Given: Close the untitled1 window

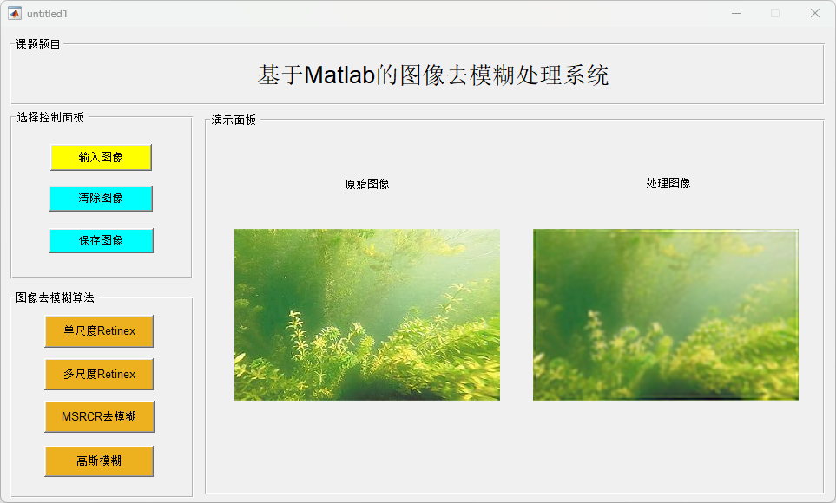Looking at the screenshot, I should (x=814, y=13).
